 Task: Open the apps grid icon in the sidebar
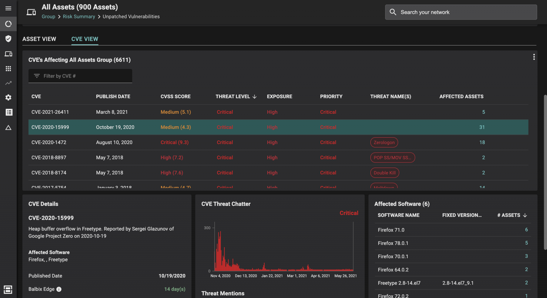(x=8, y=68)
